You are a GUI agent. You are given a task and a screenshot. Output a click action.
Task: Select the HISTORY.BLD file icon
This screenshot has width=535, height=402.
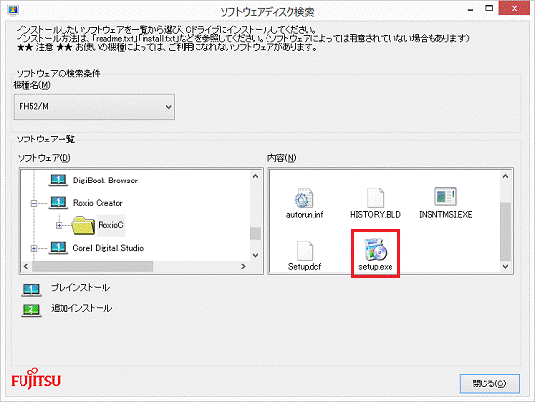pos(375,198)
